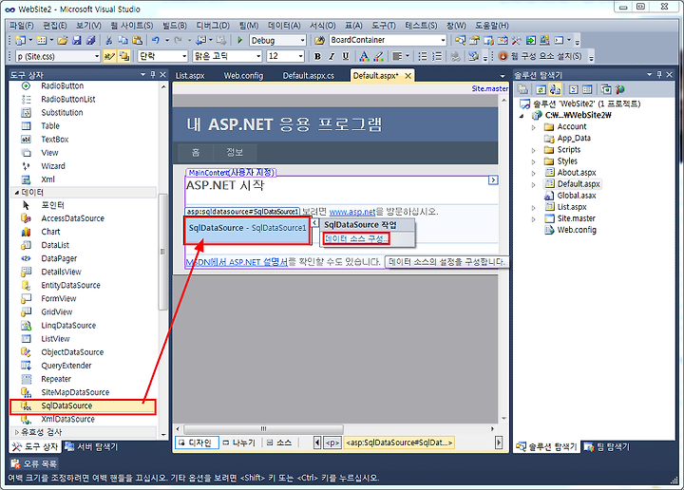Switch to the Default.aspx.cs tab
Viewport: 684px width, 490px height.
309,76
